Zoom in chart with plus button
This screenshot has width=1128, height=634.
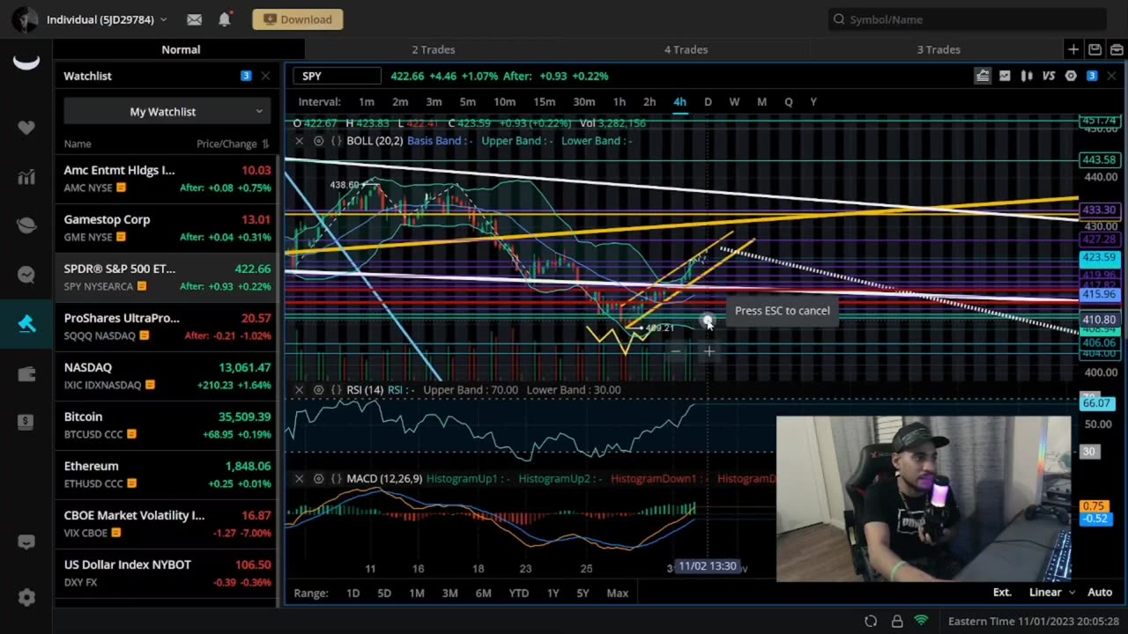coord(709,351)
